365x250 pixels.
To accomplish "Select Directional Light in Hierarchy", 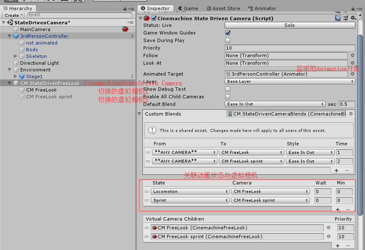I will pyautogui.click(x=40, y=63).
